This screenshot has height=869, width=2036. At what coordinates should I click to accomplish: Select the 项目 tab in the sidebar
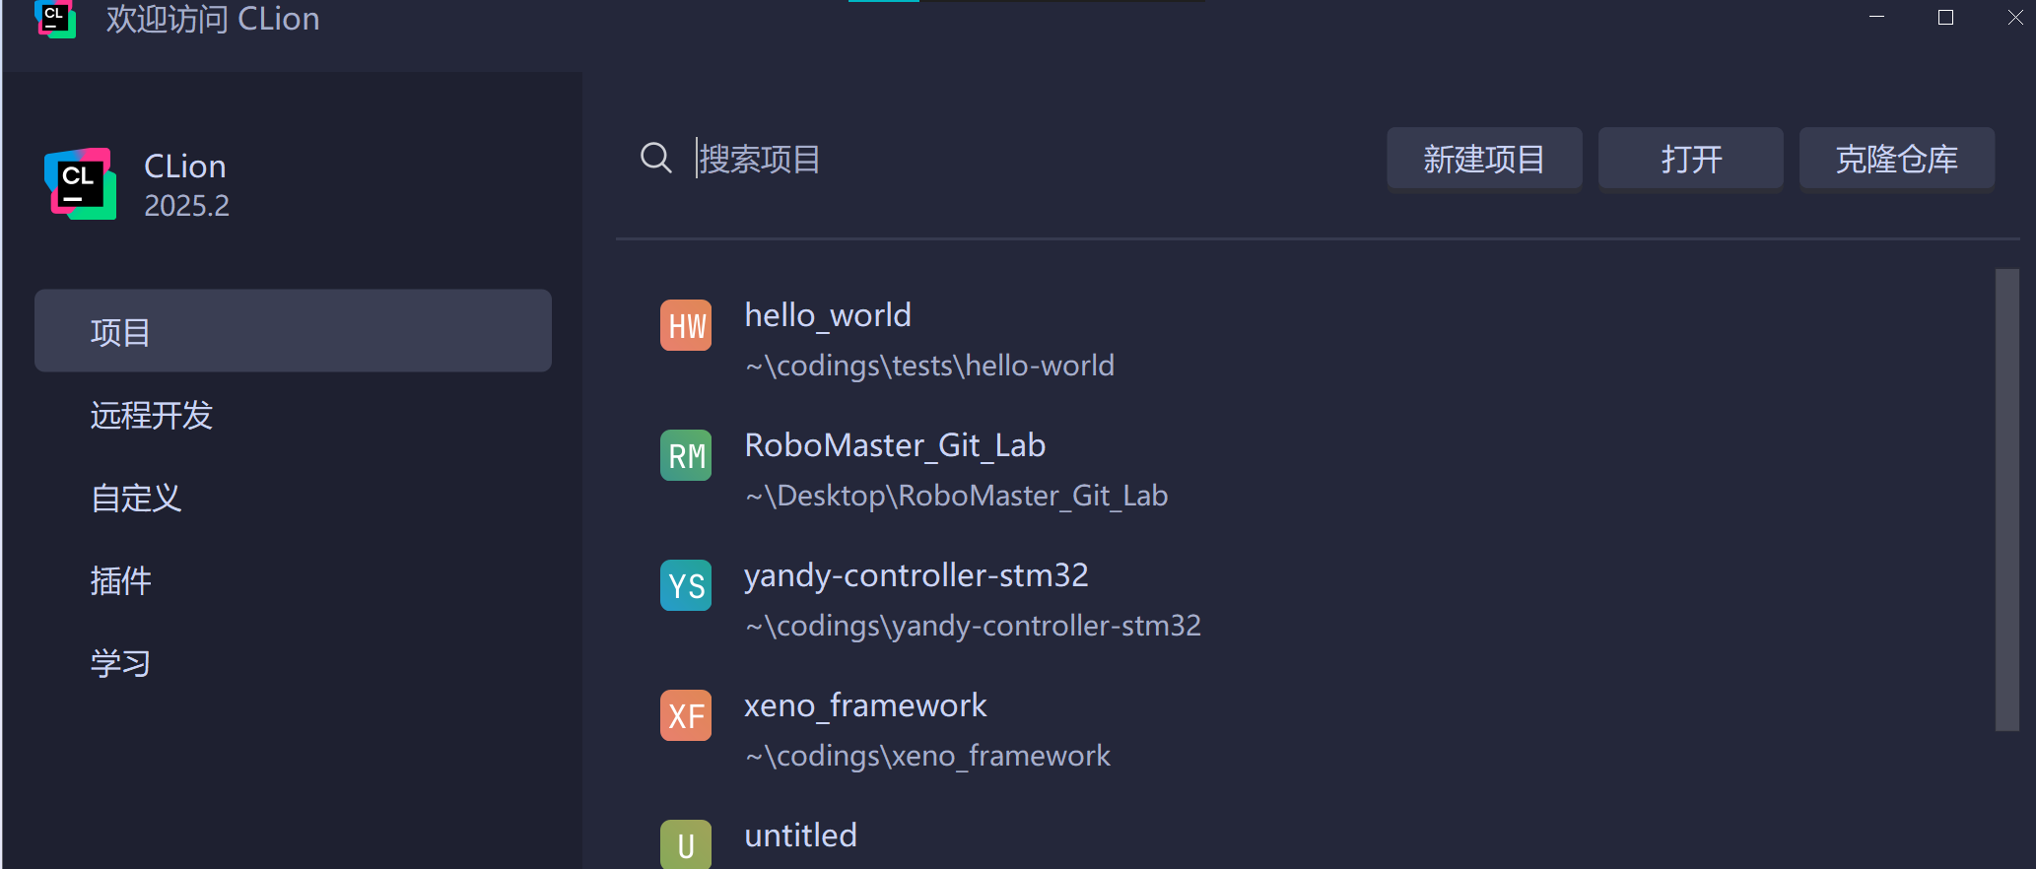click(x=293, y=331)
